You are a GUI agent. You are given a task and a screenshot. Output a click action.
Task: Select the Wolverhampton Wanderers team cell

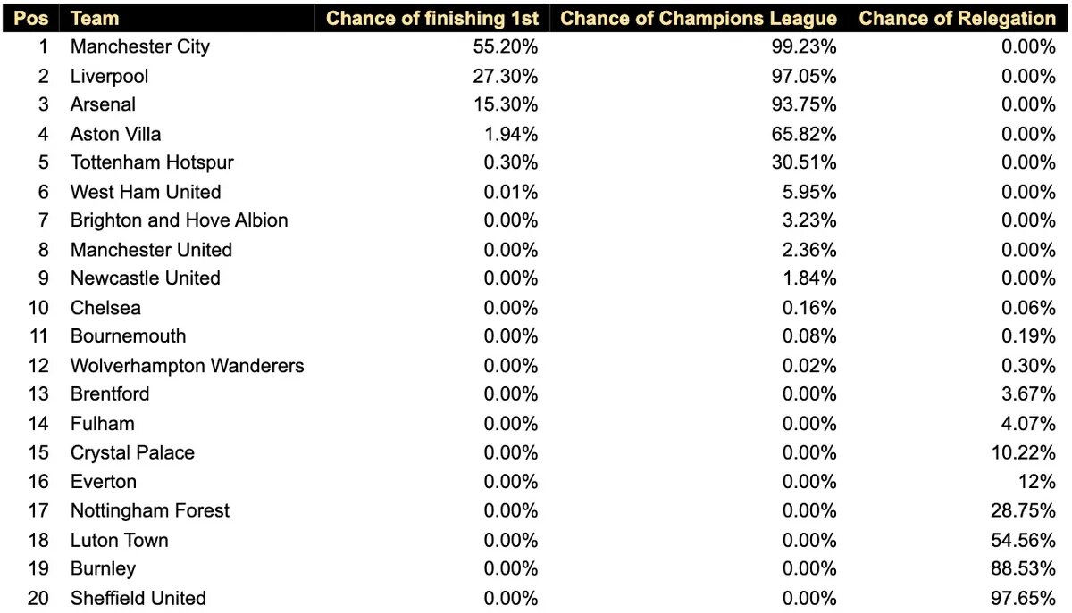click(188, 365)
